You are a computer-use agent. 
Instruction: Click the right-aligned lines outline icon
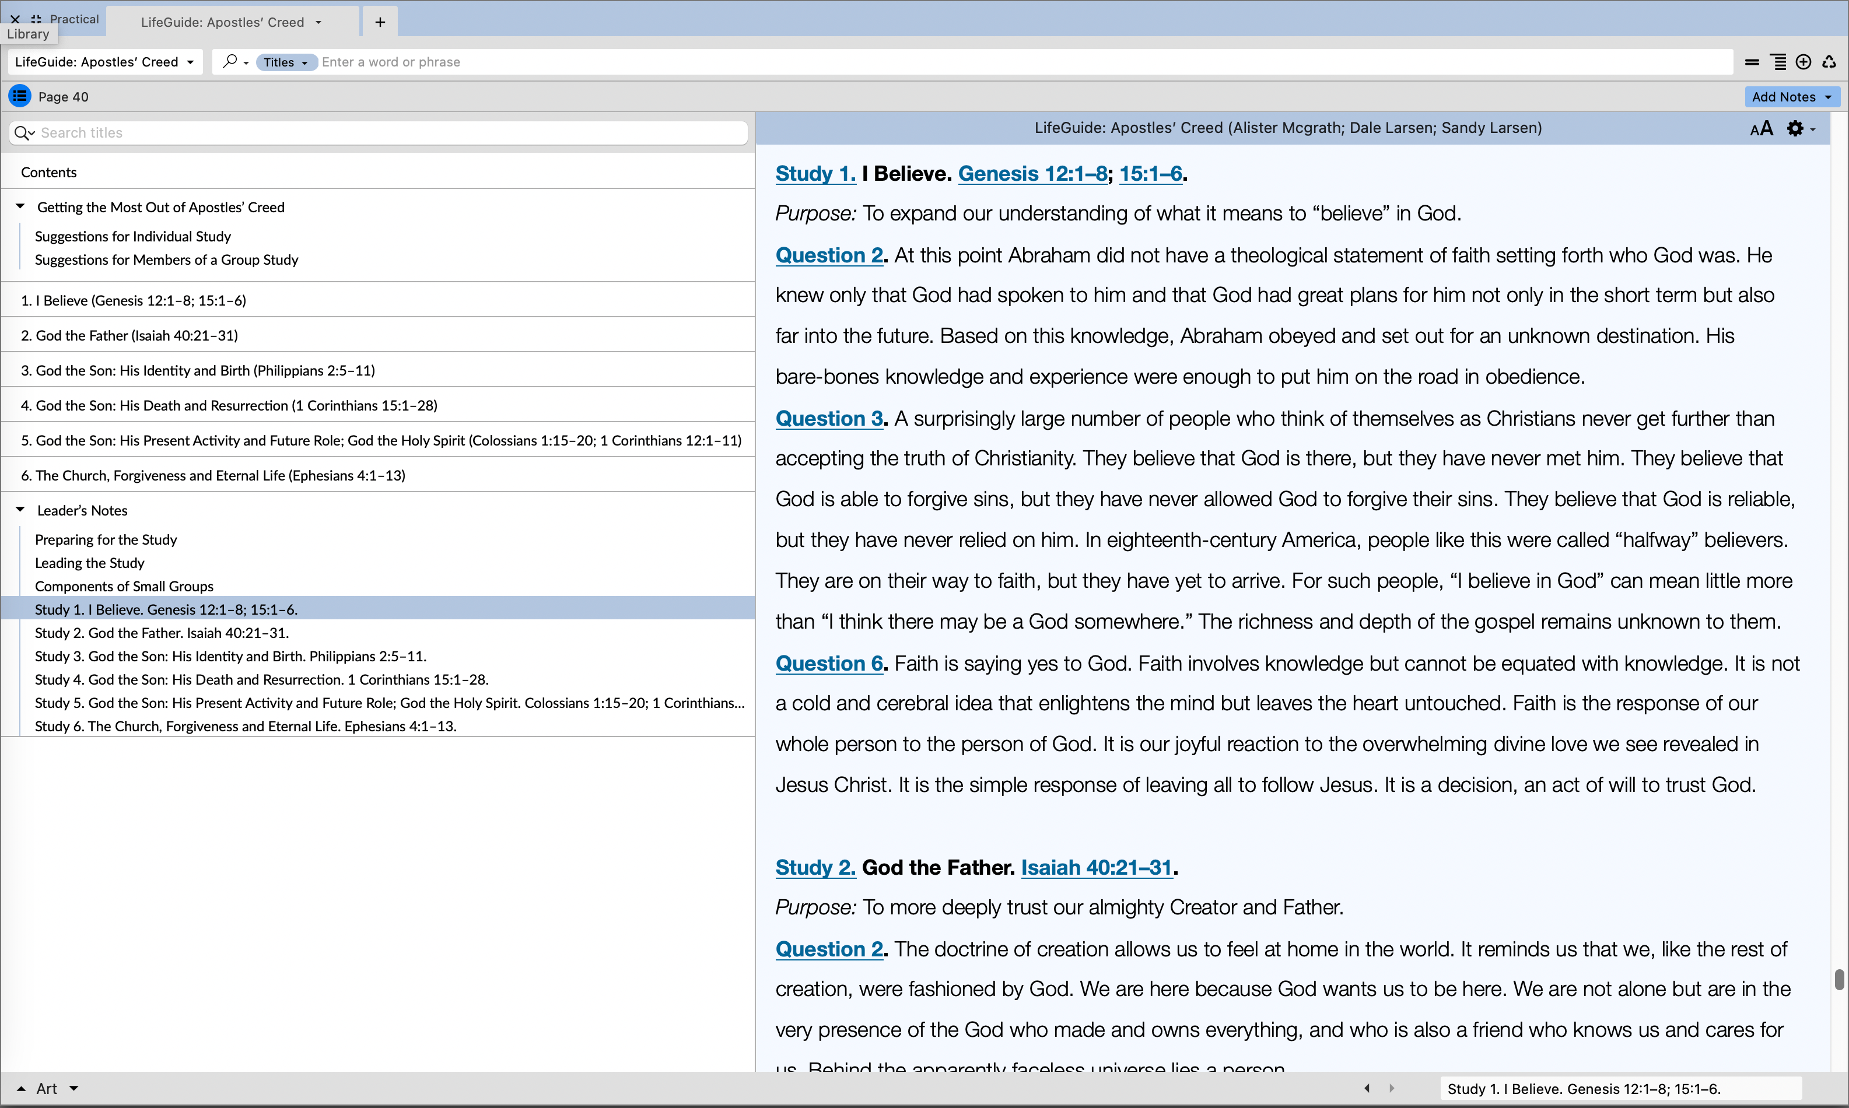click(1779, 62)
